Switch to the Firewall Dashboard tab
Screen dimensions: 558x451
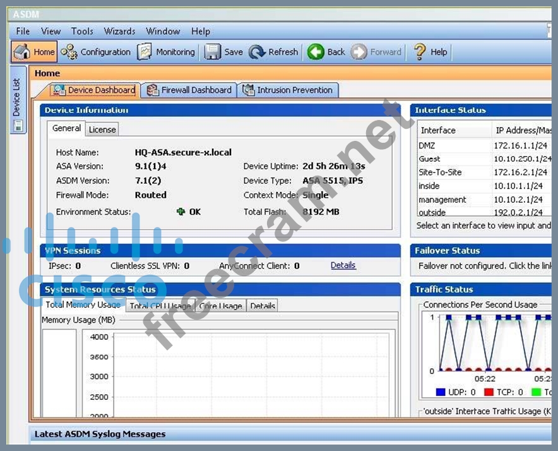pyautogui.click(x=189, y=90)
